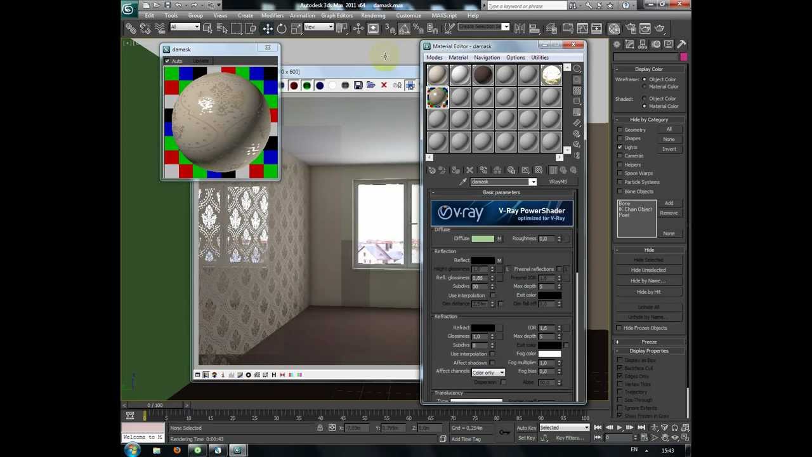Click the key icon set keys button
The width and height of the screenshot is (812, 457).
coord(504,432)
